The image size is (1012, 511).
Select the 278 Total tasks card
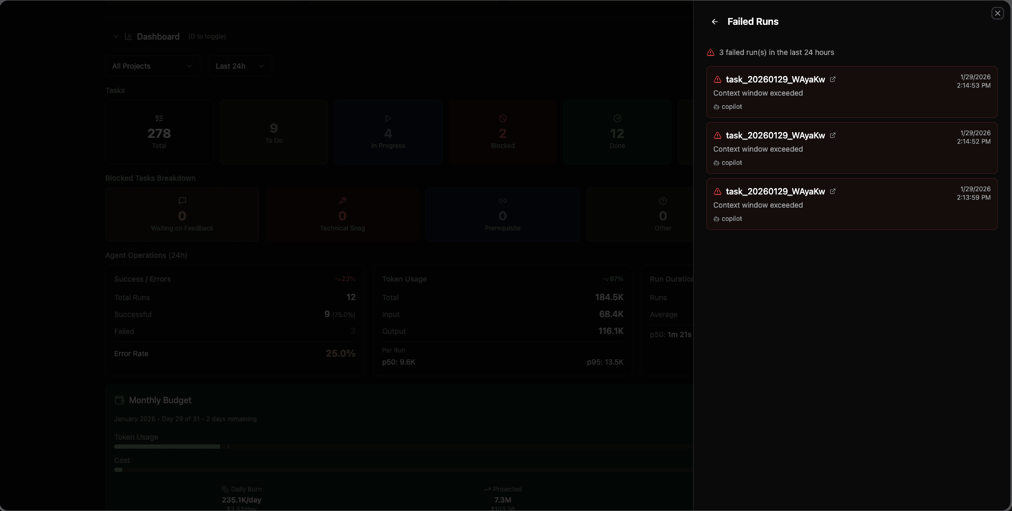(x=159, y=132)
